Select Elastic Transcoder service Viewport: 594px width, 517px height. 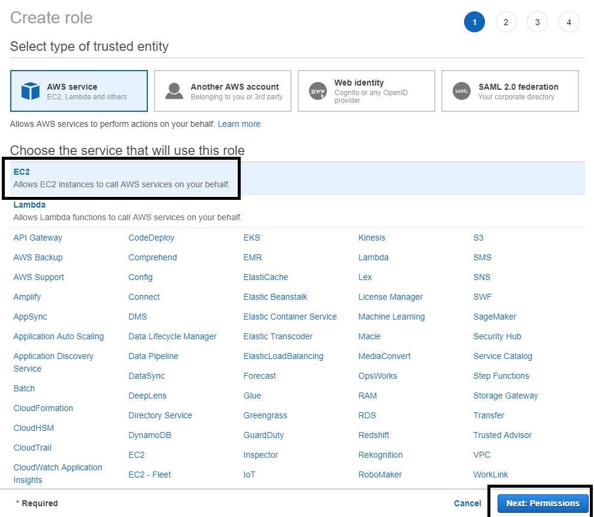point(278,336)
